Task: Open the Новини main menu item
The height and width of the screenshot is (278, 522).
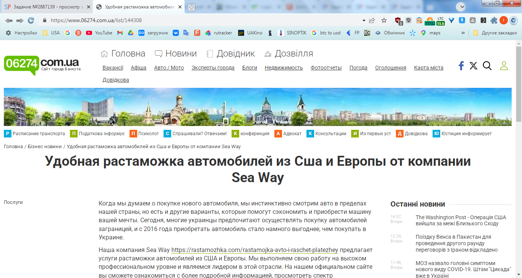Action: point(176,53)
